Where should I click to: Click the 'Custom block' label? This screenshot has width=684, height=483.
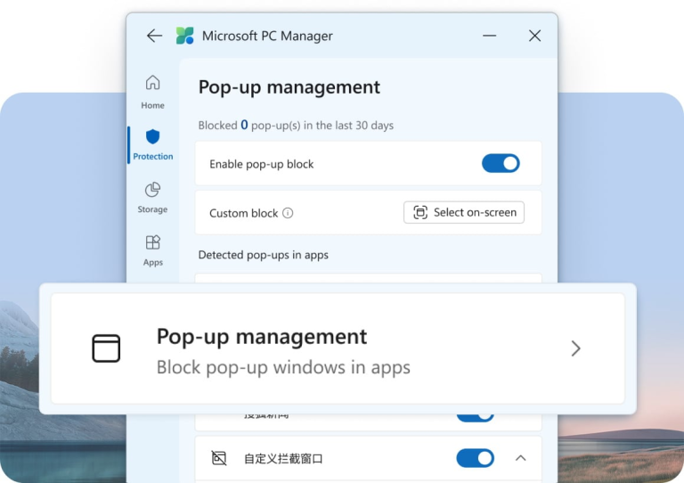pos(243,213)
